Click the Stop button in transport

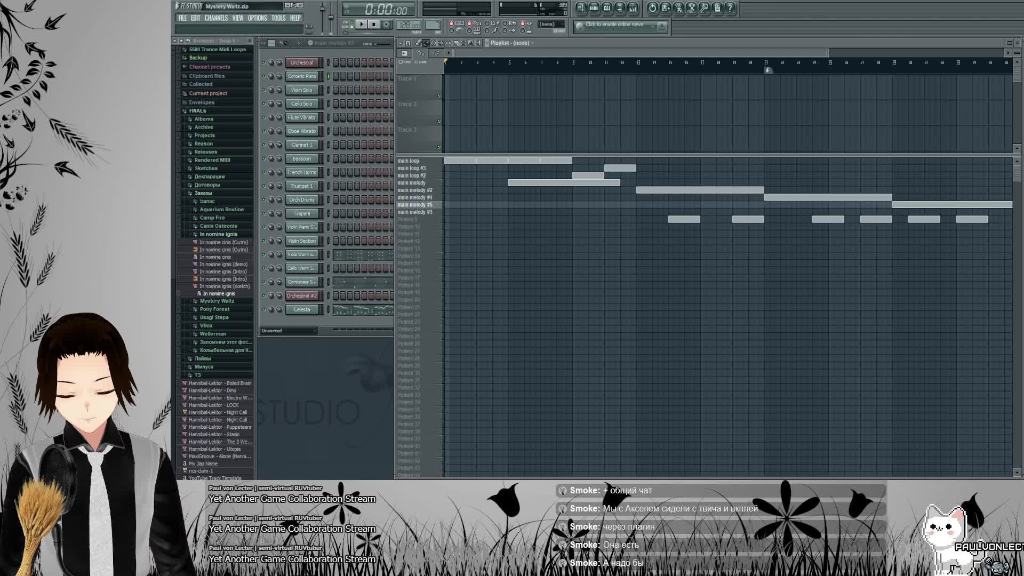[374, 25]
